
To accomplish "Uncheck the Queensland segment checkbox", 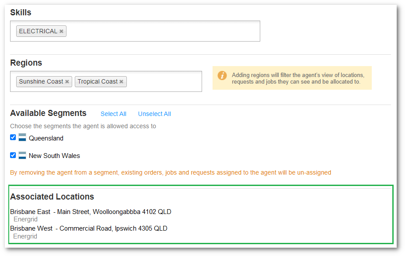I will click(13, 137).
